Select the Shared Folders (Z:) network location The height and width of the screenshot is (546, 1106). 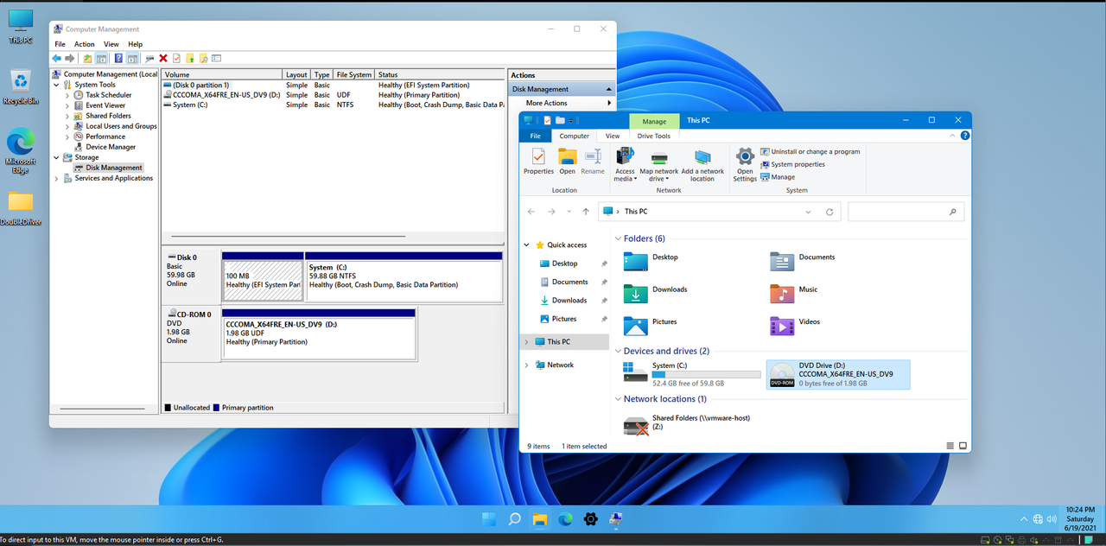coord(687,423)
